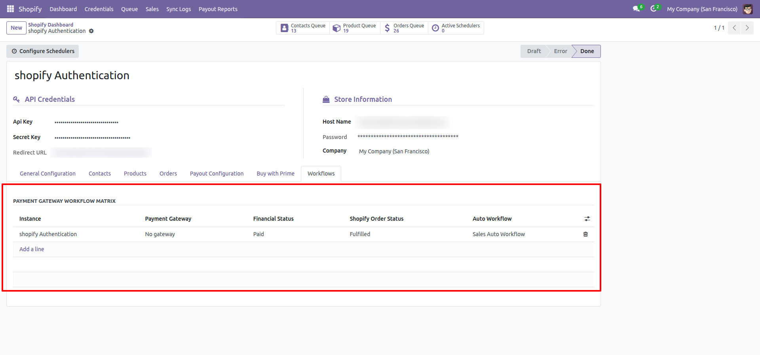Viewport: 760px width, 355px height.
Task: Select the Workflows tab
Action: (321, 174)
